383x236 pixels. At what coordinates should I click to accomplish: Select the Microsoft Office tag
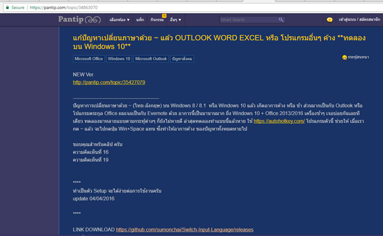[89, 59]
